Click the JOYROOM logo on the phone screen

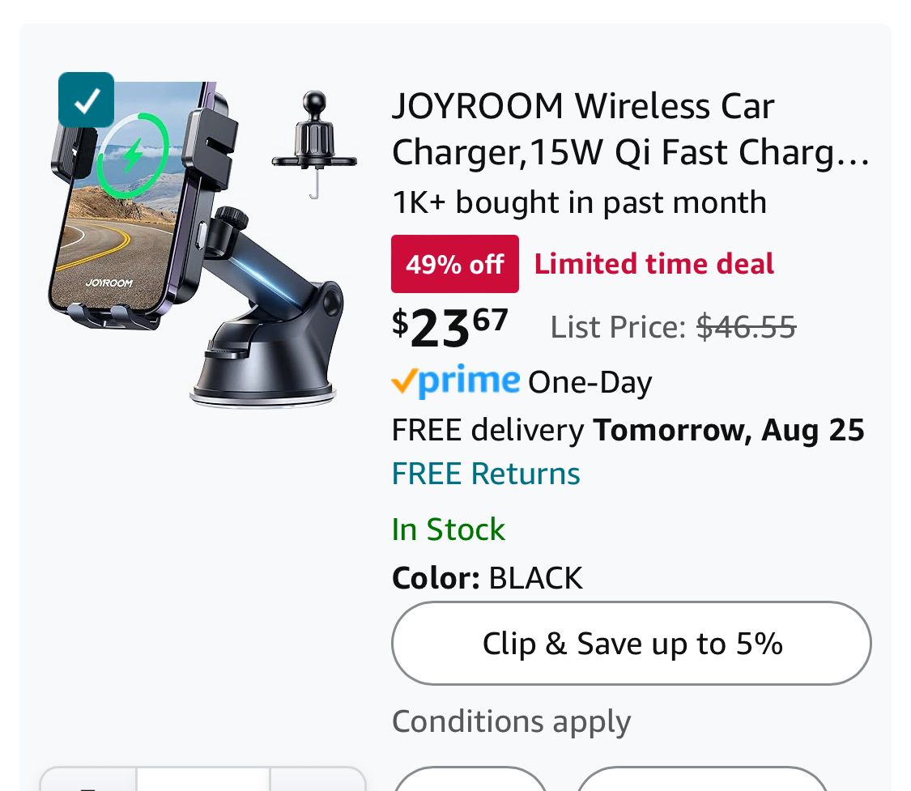click(109, 283)
